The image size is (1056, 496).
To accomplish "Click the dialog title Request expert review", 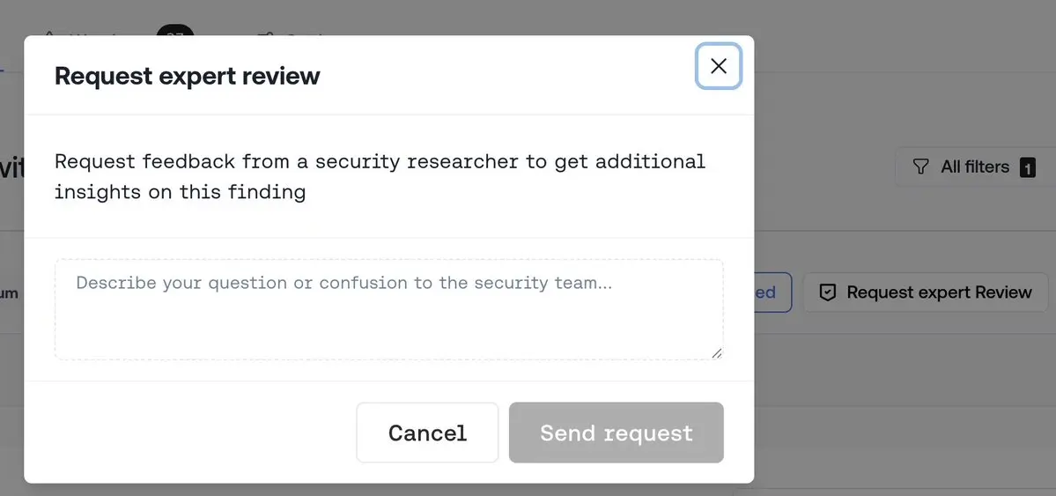I will coord(188,76).
